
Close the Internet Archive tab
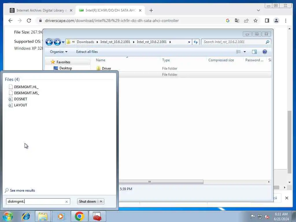71,10
